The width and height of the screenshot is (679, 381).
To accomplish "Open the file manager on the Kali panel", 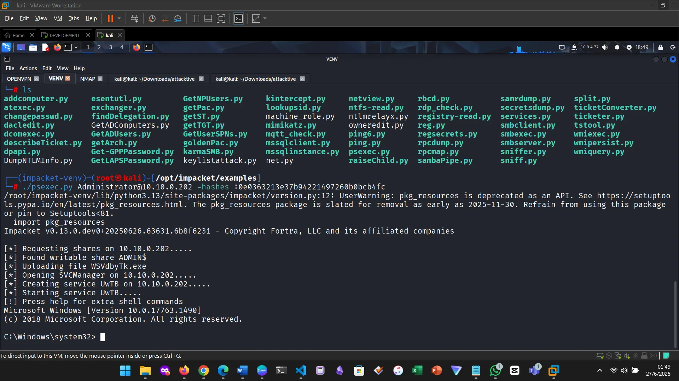I will (33, 47).
